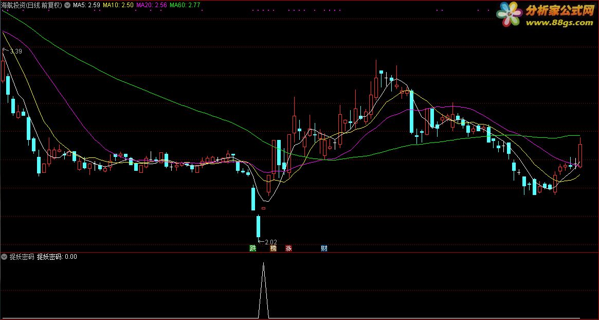Click the 2.02 low price label
Image resolution: width=599 pixels, height=320 pixels.
coord(270,242)
